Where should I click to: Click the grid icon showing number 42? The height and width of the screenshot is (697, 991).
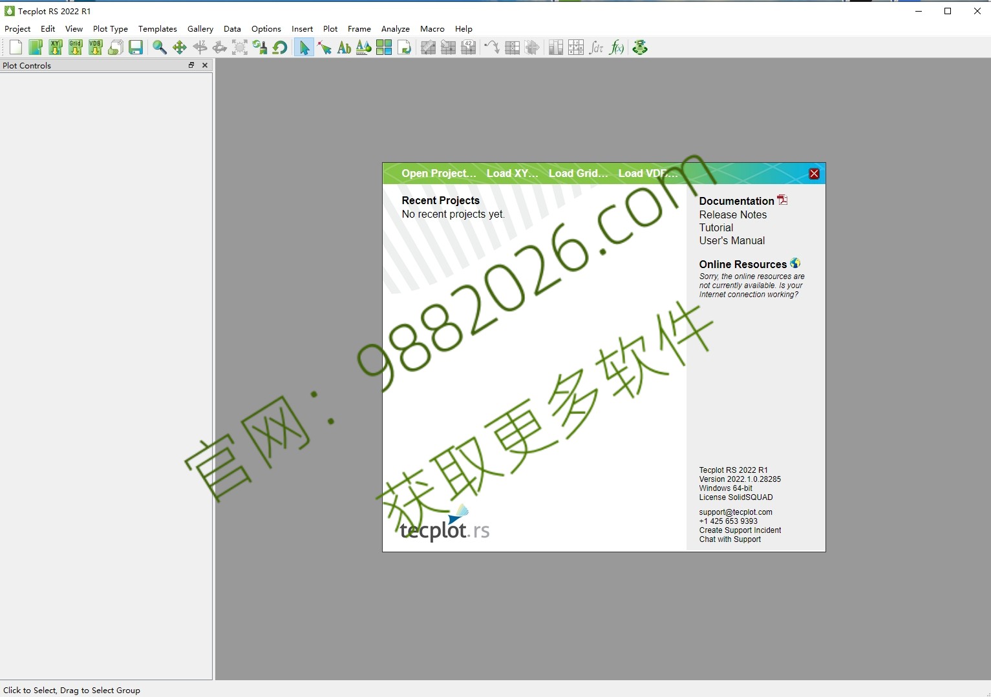pyautogui.click(x=468, y=47)
